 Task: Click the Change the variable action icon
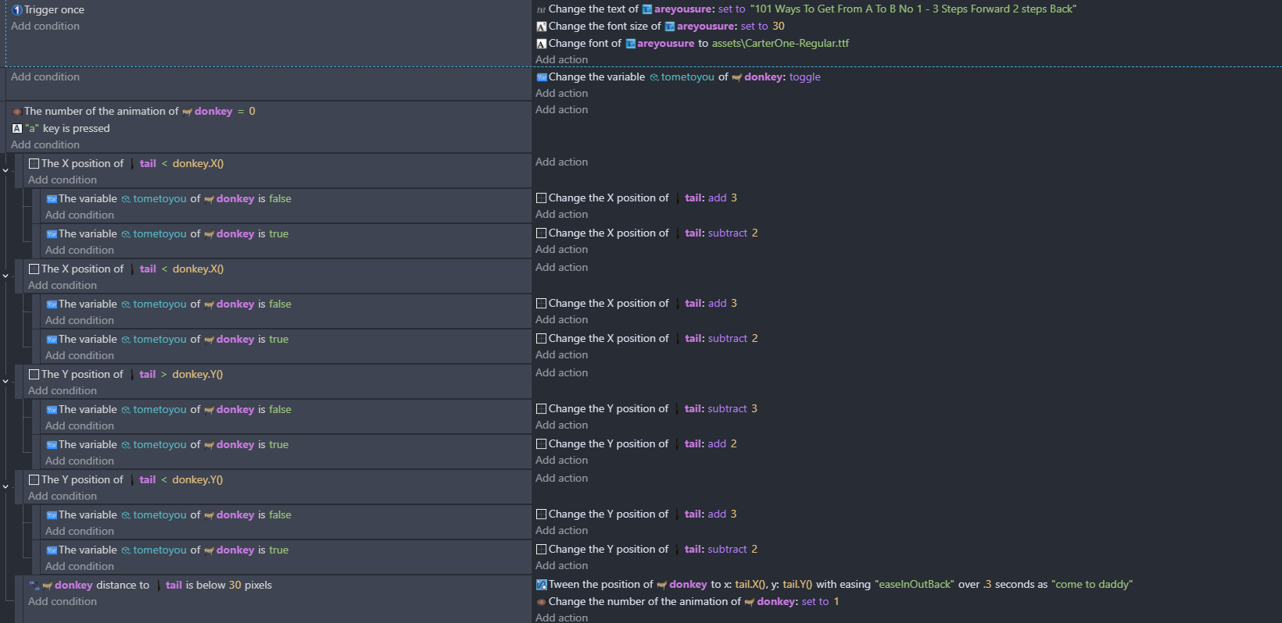tap(541, 77)
